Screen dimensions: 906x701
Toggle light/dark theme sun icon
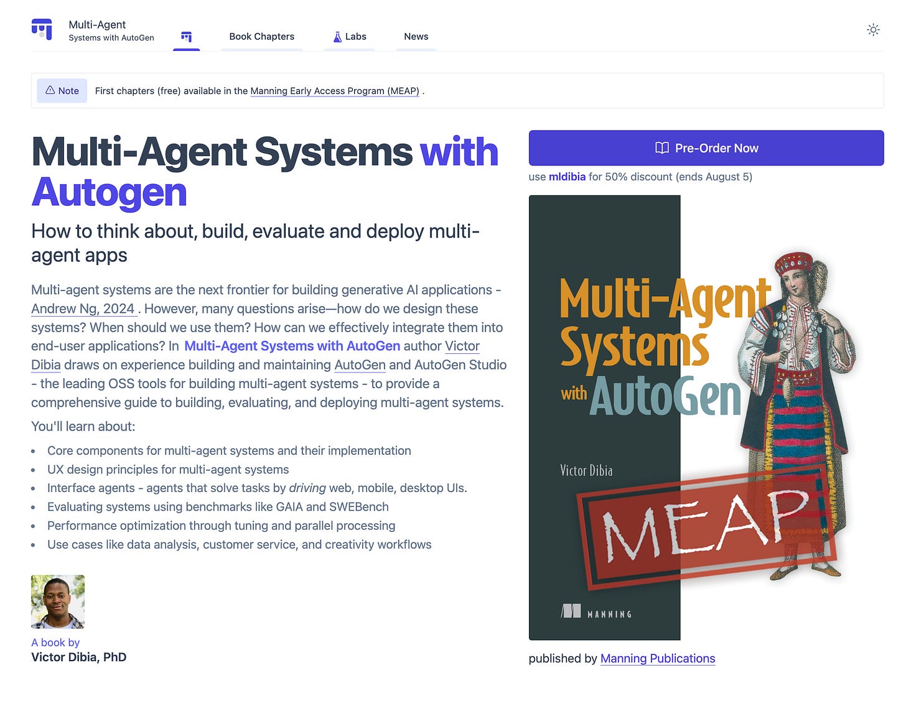coord(874,30)
